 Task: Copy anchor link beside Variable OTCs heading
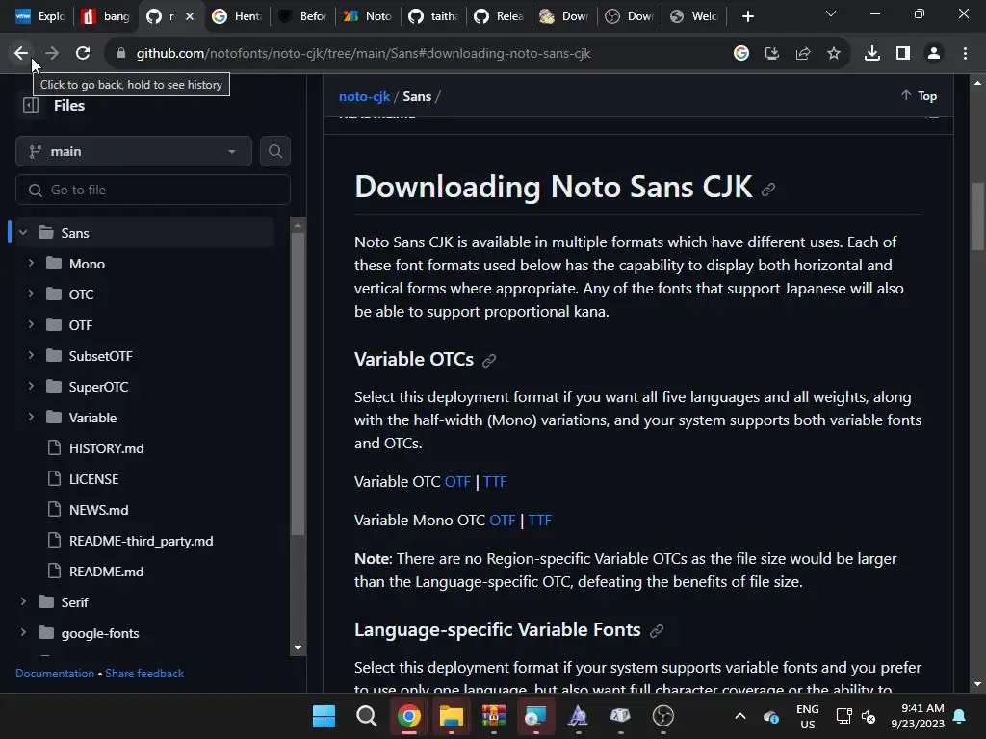coord(488,361)
